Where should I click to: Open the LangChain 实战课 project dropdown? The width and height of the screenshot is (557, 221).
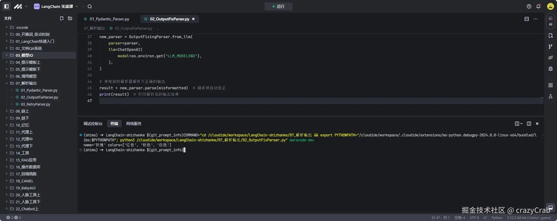coord(56,6)
